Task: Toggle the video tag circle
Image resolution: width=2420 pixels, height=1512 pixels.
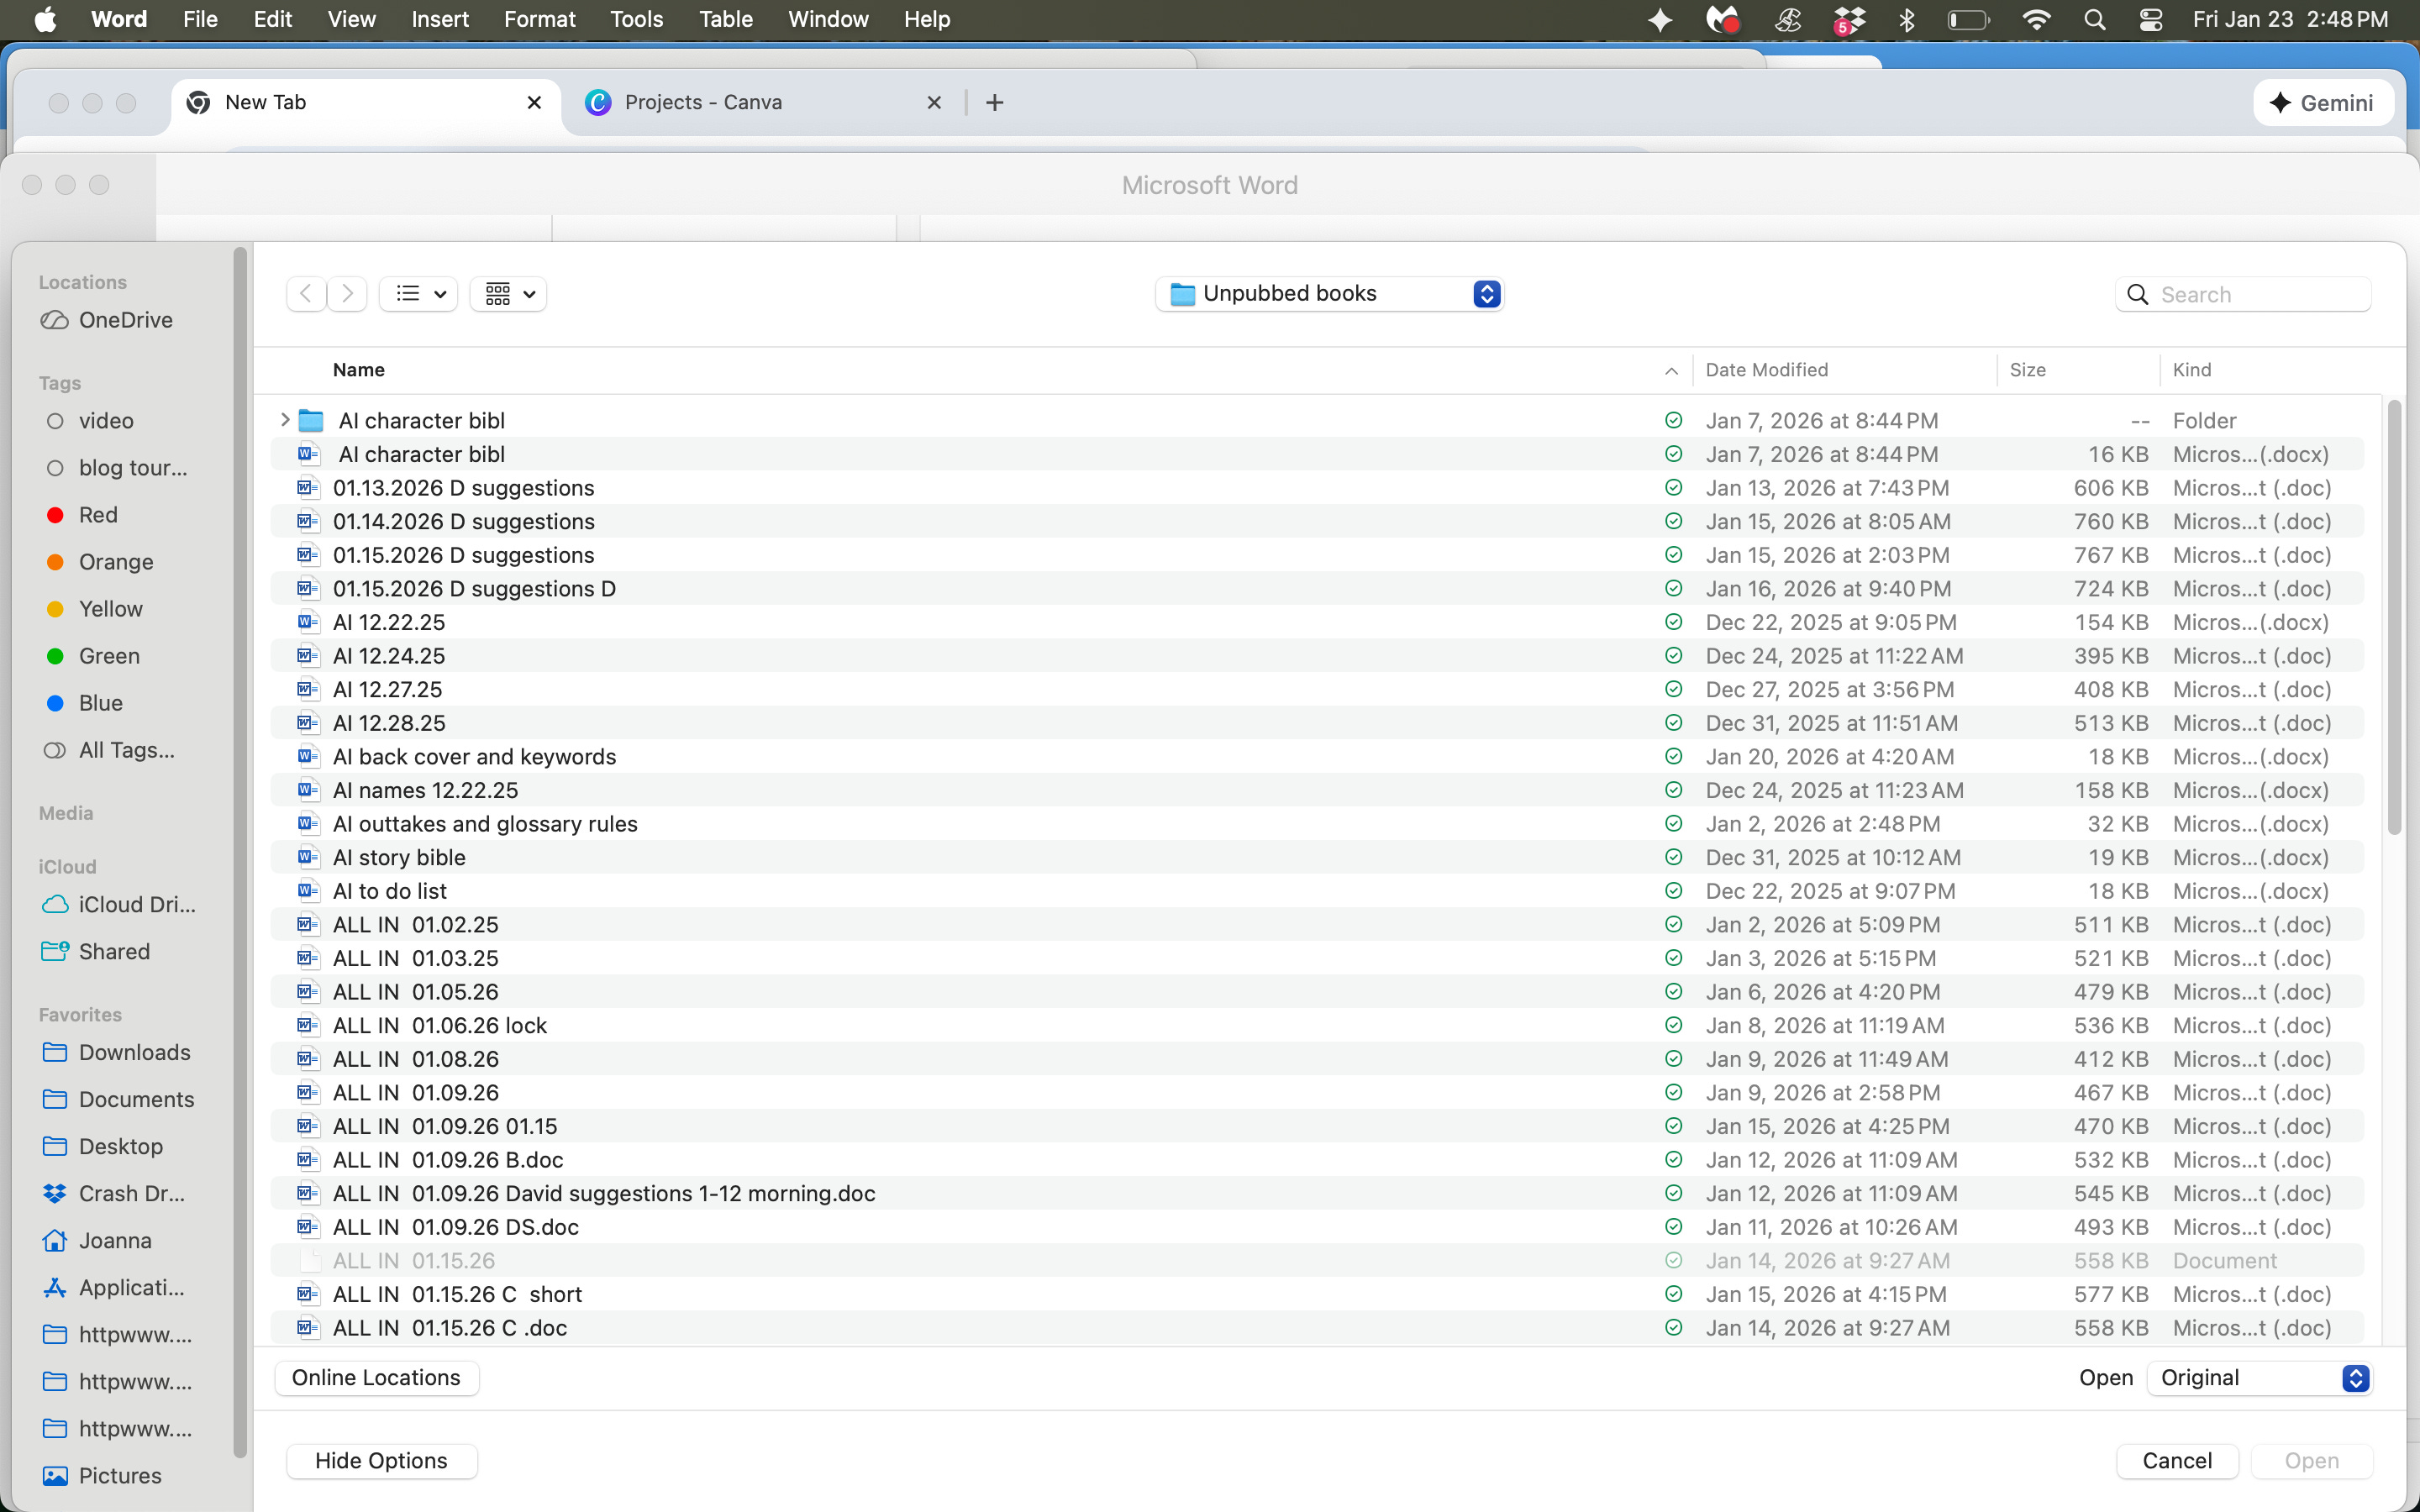Action: (56, 421)
